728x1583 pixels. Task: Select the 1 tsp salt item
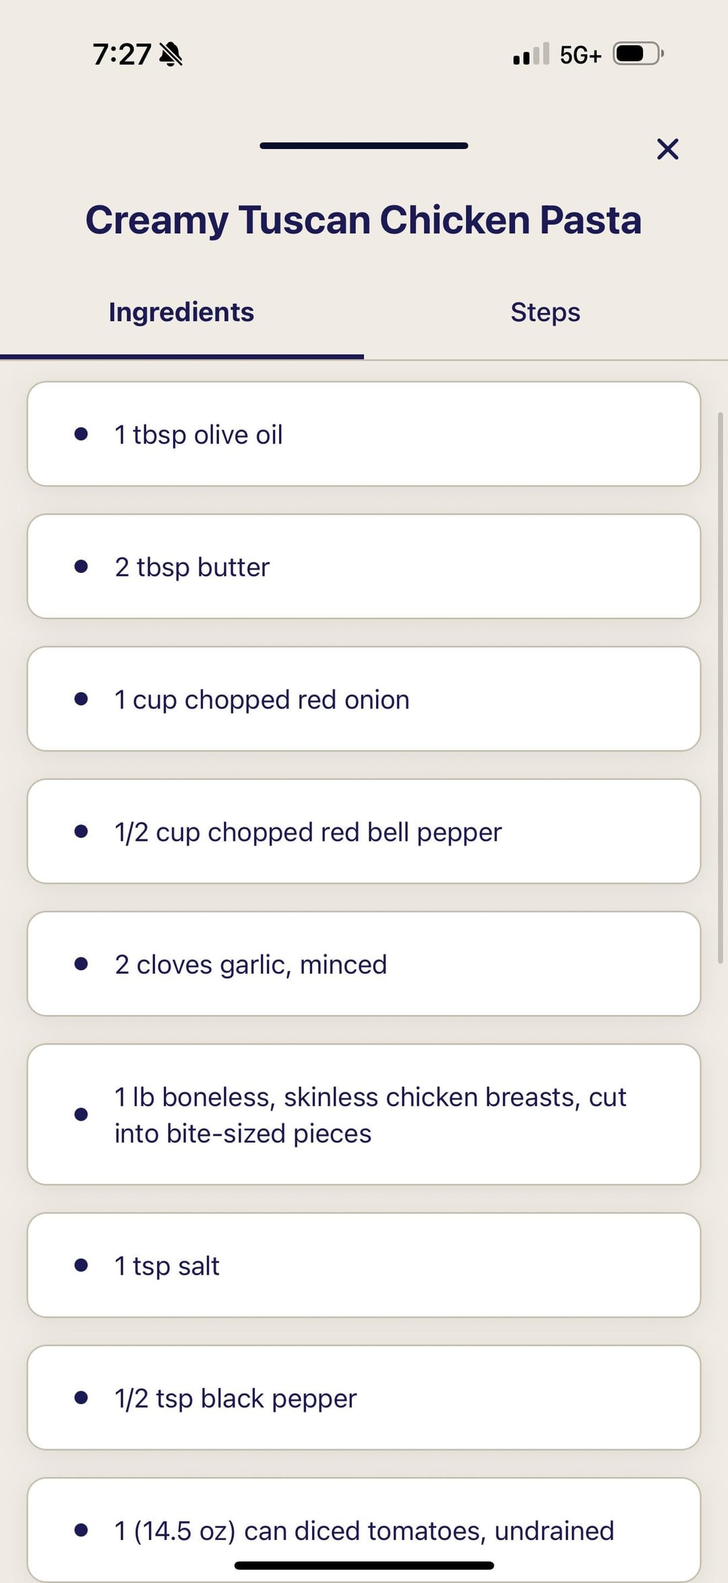pyautogui.click(x=364, y=1265)
